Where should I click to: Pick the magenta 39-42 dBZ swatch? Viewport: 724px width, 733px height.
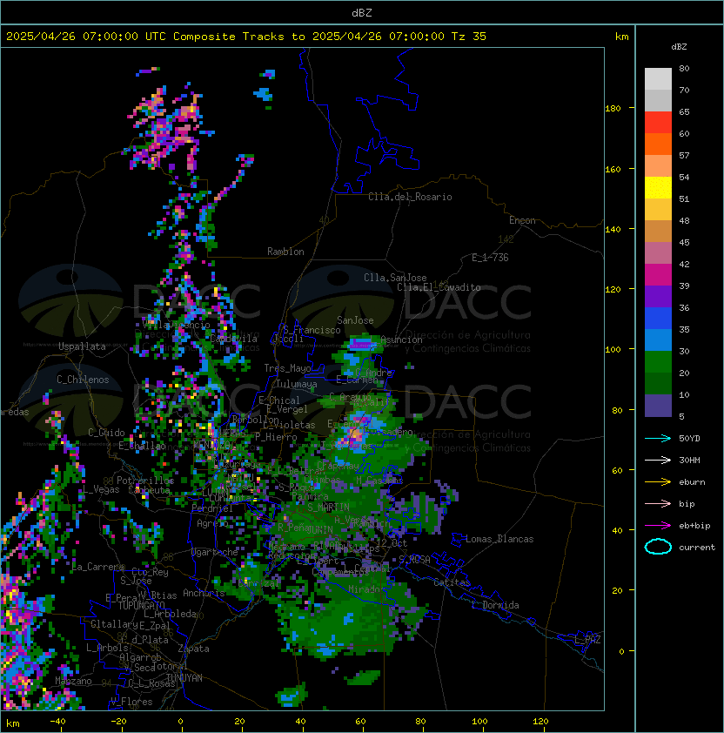(x=658, y=275)
